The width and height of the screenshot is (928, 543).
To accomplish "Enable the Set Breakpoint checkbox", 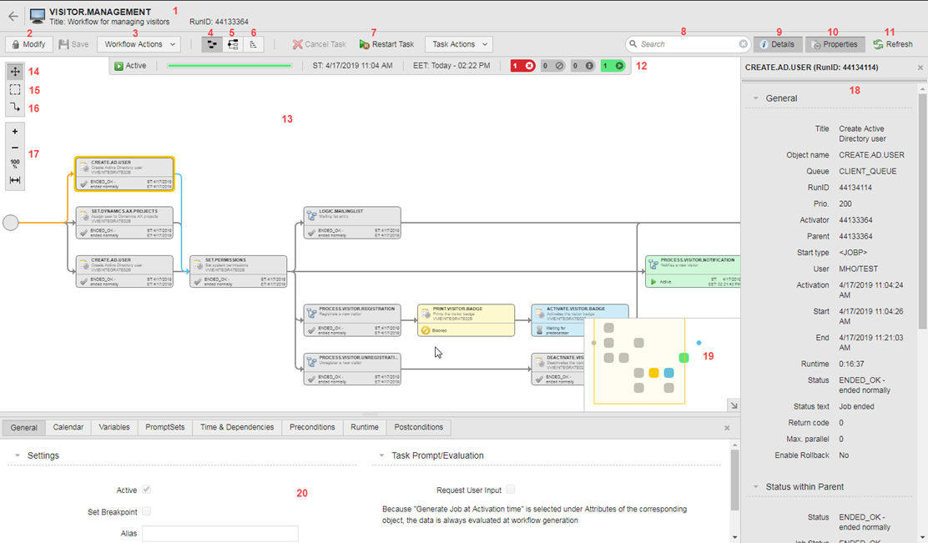I will tap(147, 510).
